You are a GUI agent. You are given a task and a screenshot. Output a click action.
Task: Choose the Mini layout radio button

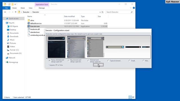(x=143, y=61)
